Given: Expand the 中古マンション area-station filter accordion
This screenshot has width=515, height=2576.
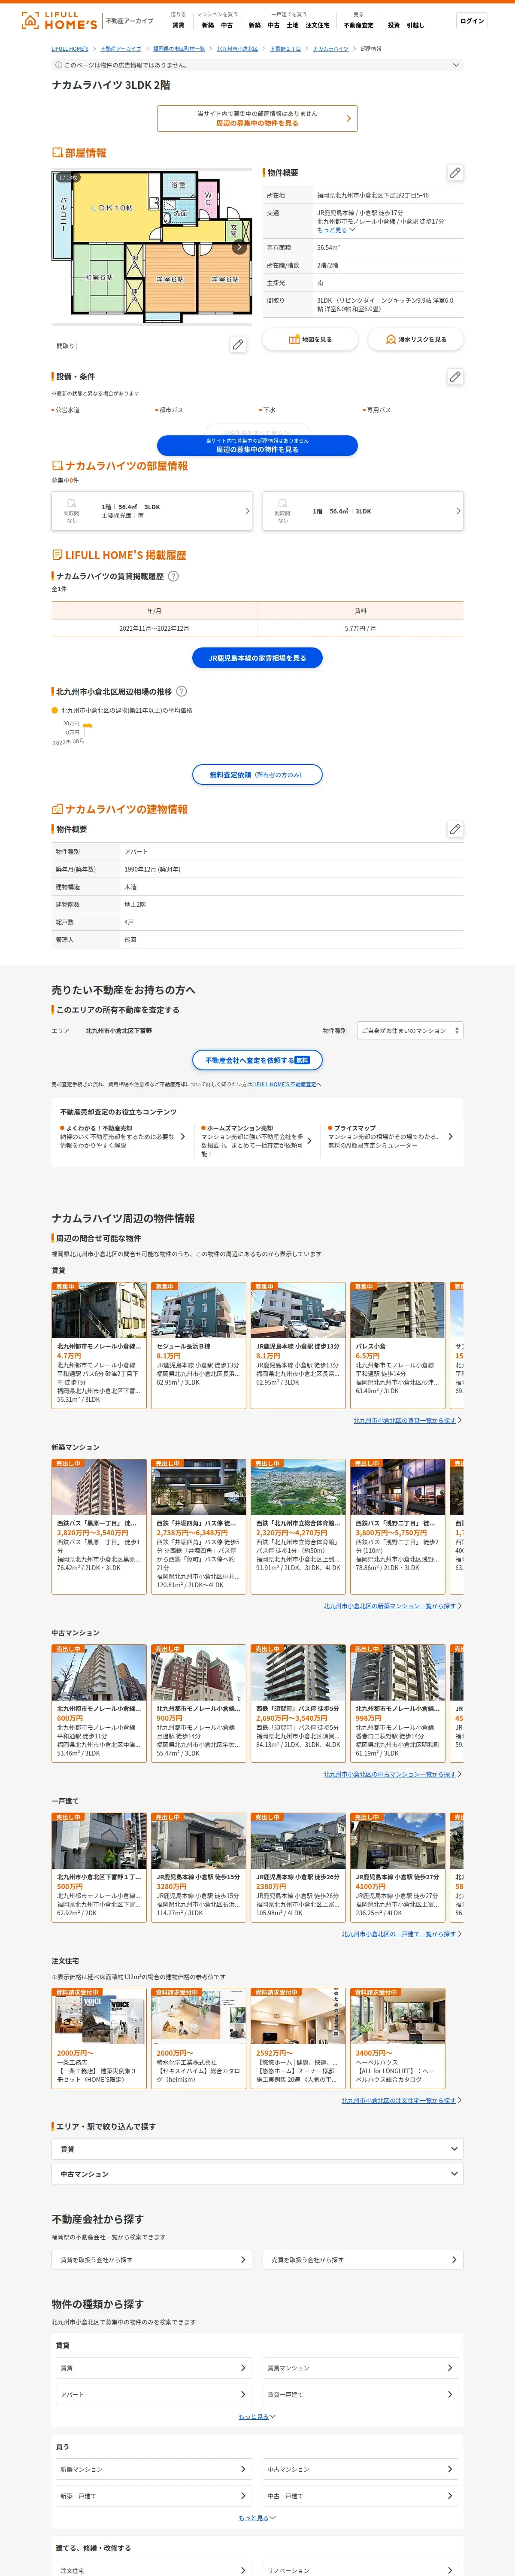Looking at the screenshot, I should point(257,2174).
